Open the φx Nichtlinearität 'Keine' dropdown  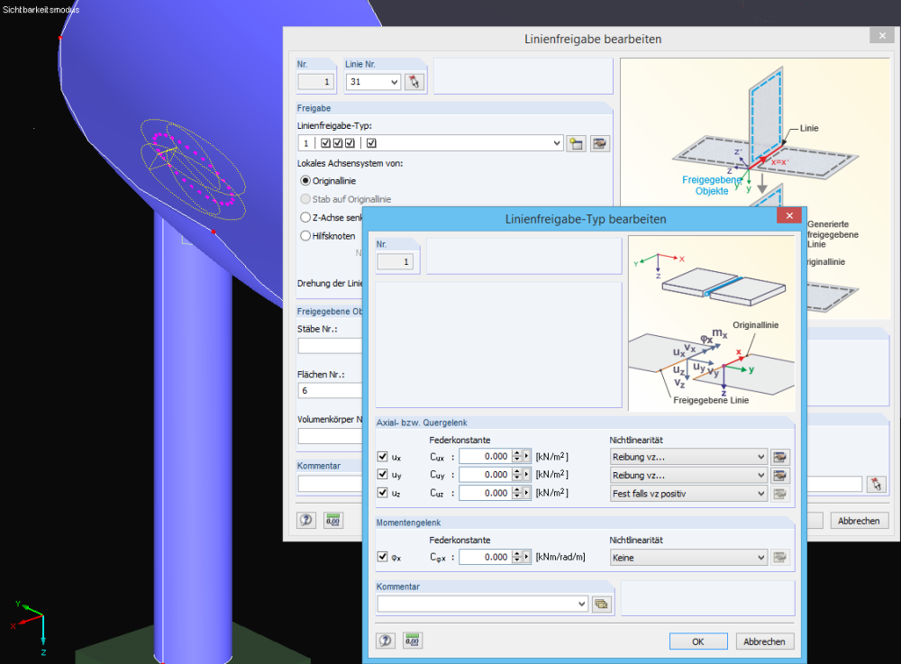pos(688,557)
